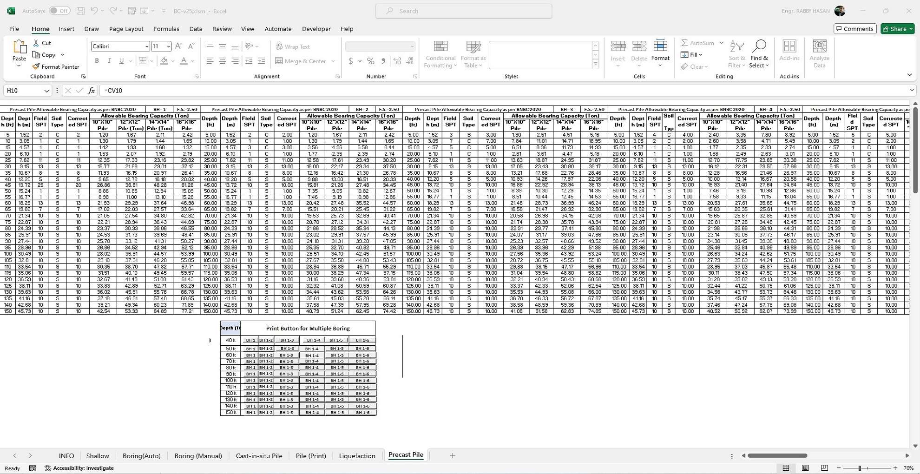Click the Save icon in title bar
The height and width of the screenshot is (474, 920).
80,11
